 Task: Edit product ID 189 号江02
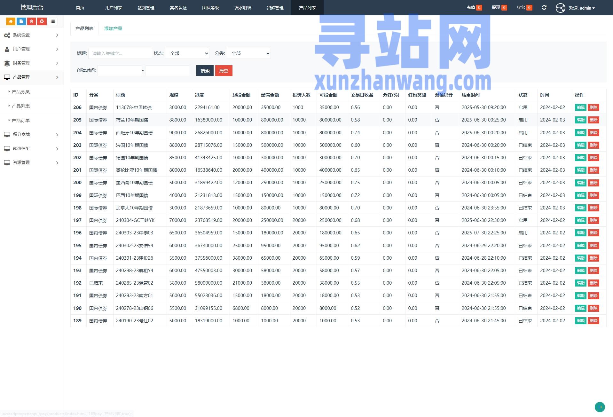tap(580, 321)
